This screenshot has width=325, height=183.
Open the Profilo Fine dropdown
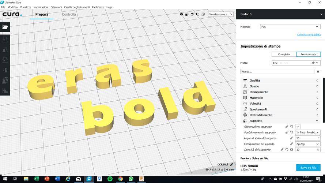(x=296, y=63)
